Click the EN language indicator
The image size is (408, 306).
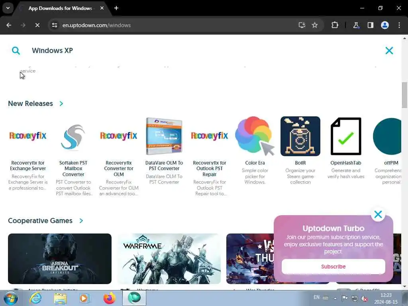316,297
